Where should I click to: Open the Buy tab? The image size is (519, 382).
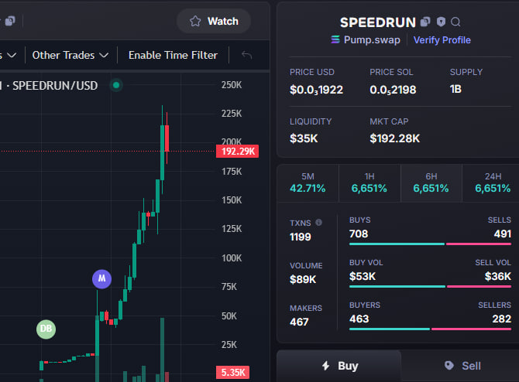[x=339, y=366]
